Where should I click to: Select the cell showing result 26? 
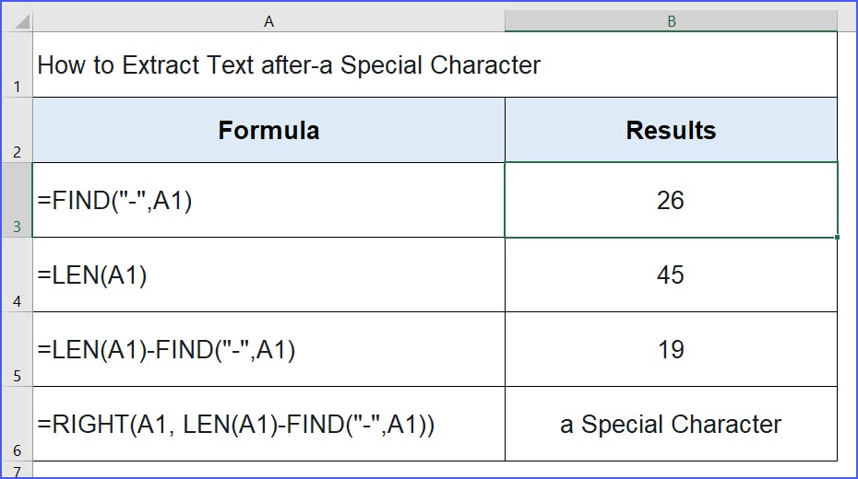click(x=671, y=200)
